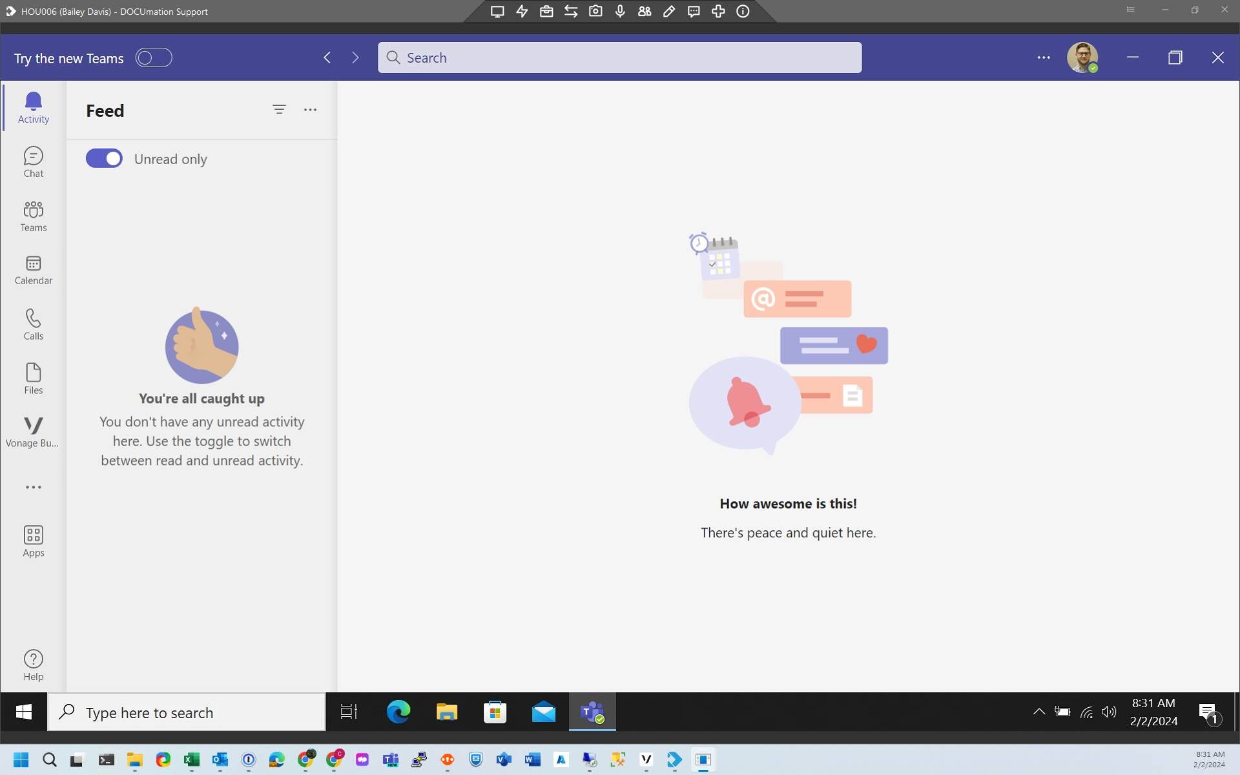Go forward using the navigation arrow
1240x775 pixels.
(355, 57)
